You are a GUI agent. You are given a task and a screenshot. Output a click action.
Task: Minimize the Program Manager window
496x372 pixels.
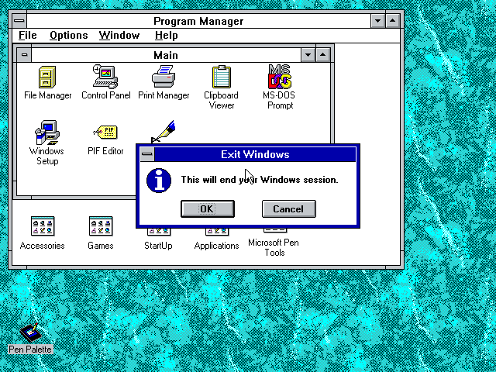(x=378, y=21)
